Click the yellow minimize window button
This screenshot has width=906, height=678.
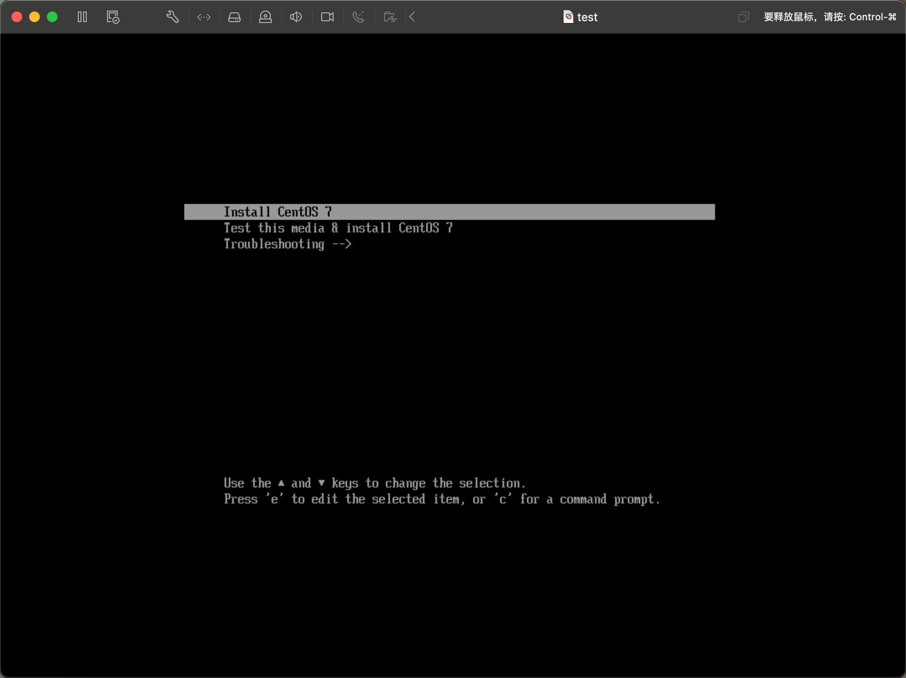pyautogui.click(x=35, y=17)
